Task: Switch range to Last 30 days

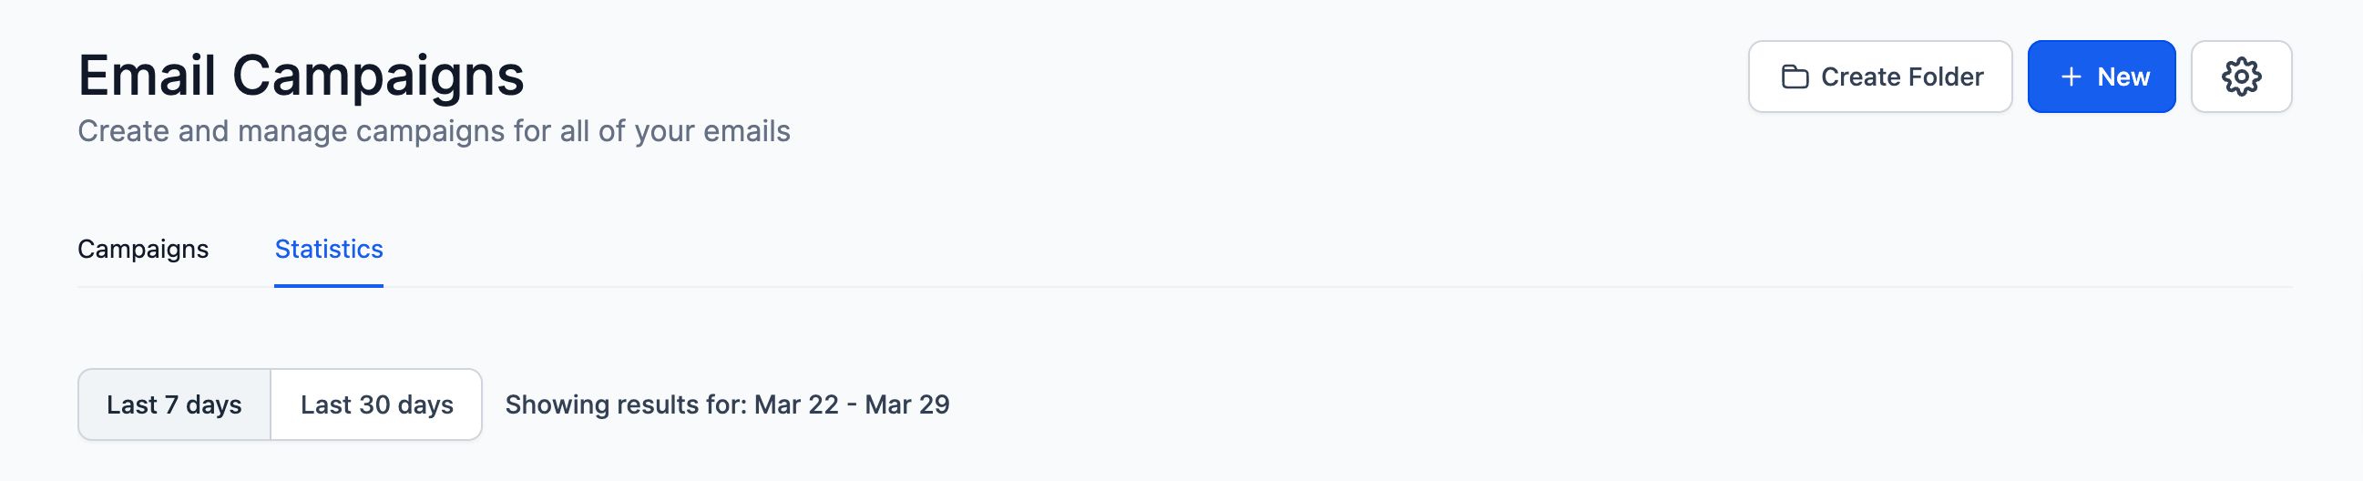Action: click(376, 404)
